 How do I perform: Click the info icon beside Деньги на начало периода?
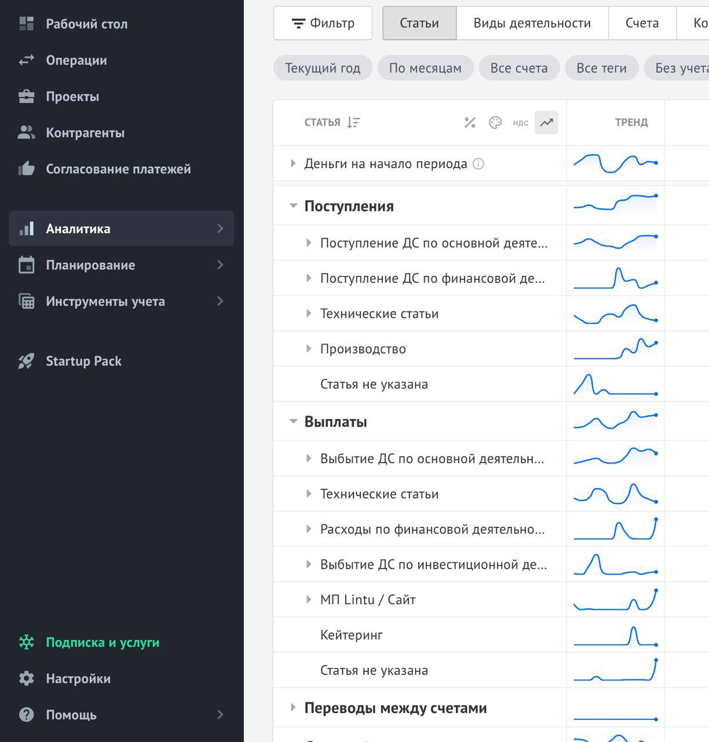[478, 164]
